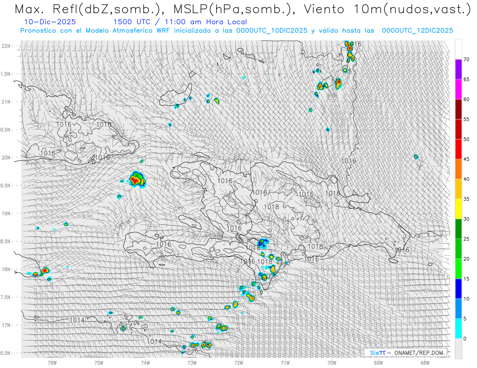Click the dark green 25–30 dBZ swatch
The width and height of the screenshot is (477, 368).
click(458, 229)
